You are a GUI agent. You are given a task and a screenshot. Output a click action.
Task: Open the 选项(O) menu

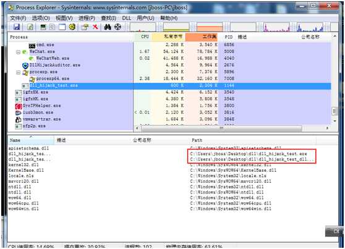41,18
